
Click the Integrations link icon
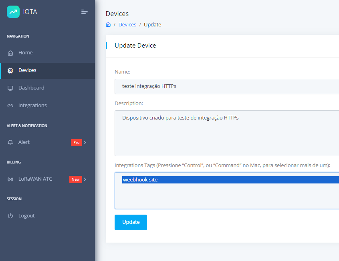(10, 106)
